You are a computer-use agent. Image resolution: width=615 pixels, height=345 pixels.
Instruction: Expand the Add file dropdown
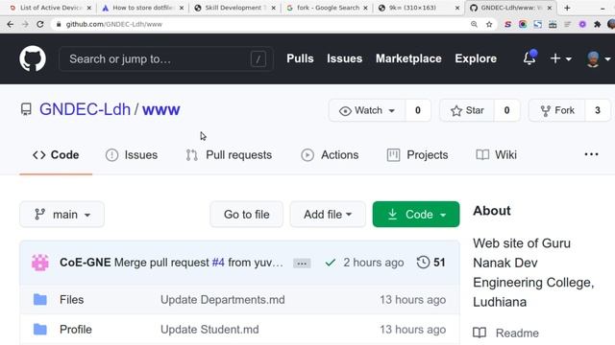tap(328, 215)
